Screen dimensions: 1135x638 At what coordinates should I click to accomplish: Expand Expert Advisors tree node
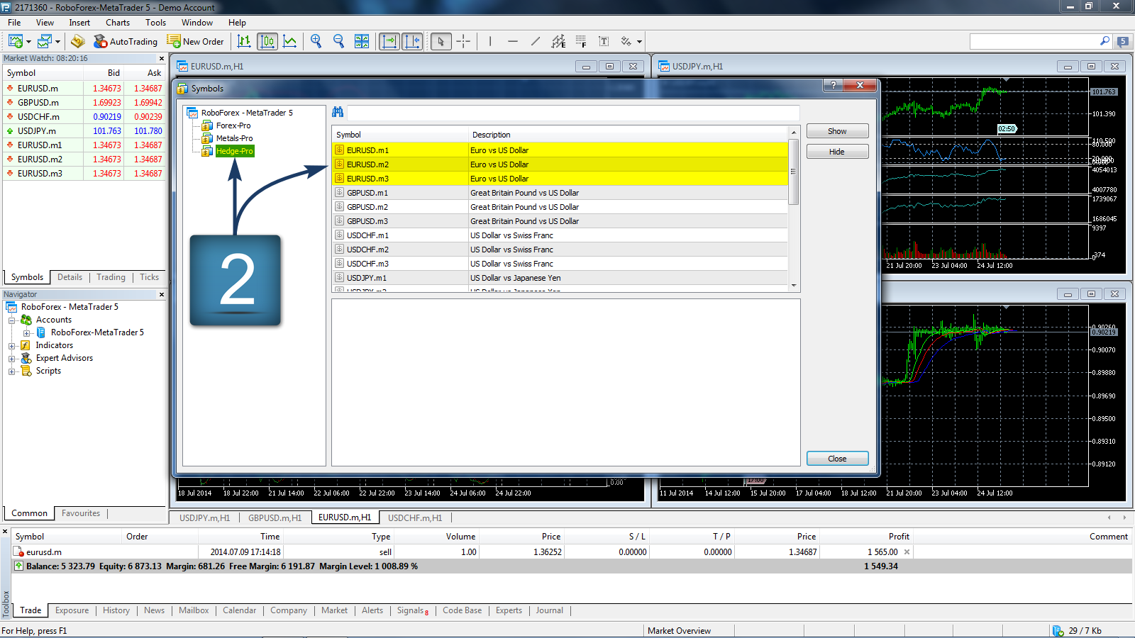12,359
